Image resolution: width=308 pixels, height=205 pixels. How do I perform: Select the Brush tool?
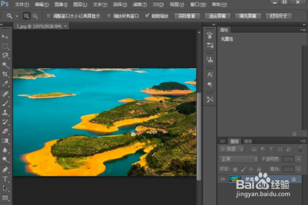click(5, 103)
